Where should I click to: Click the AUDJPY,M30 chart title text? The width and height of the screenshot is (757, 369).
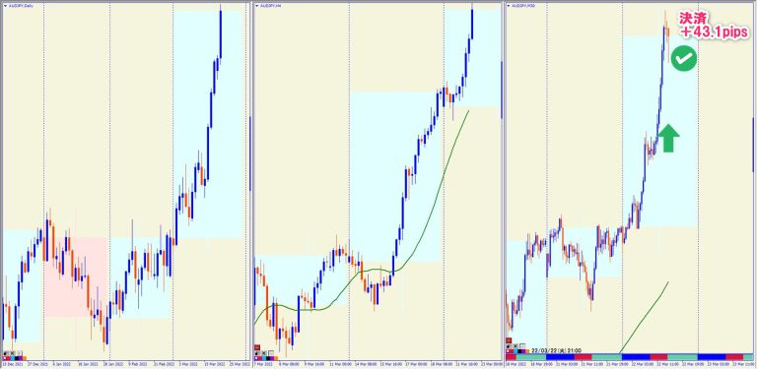pos(522,6)
